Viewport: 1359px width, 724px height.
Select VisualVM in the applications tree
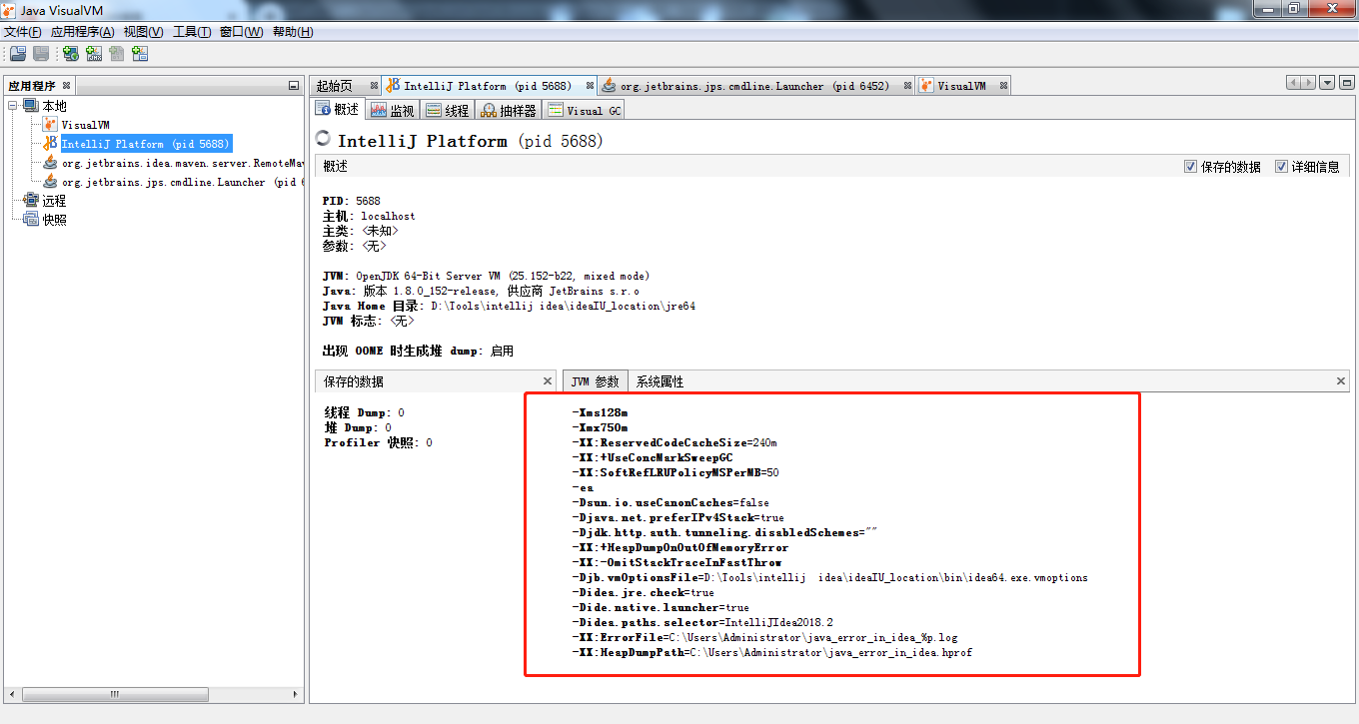tap(85, 125)
